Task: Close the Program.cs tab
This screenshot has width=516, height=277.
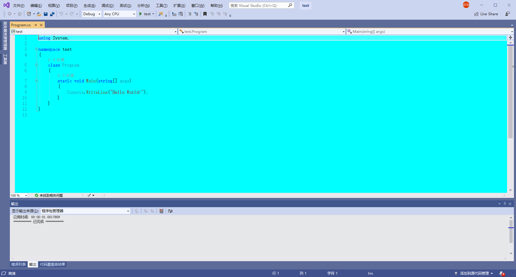Action: coord(41,25)
